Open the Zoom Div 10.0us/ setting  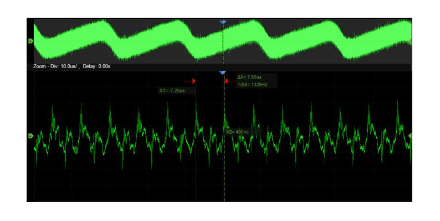click(x=55, y=66)
